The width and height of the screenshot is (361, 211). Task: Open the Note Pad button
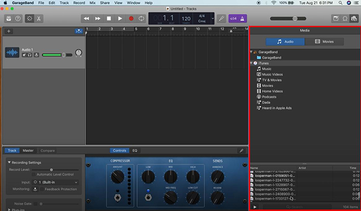[336, 19]
